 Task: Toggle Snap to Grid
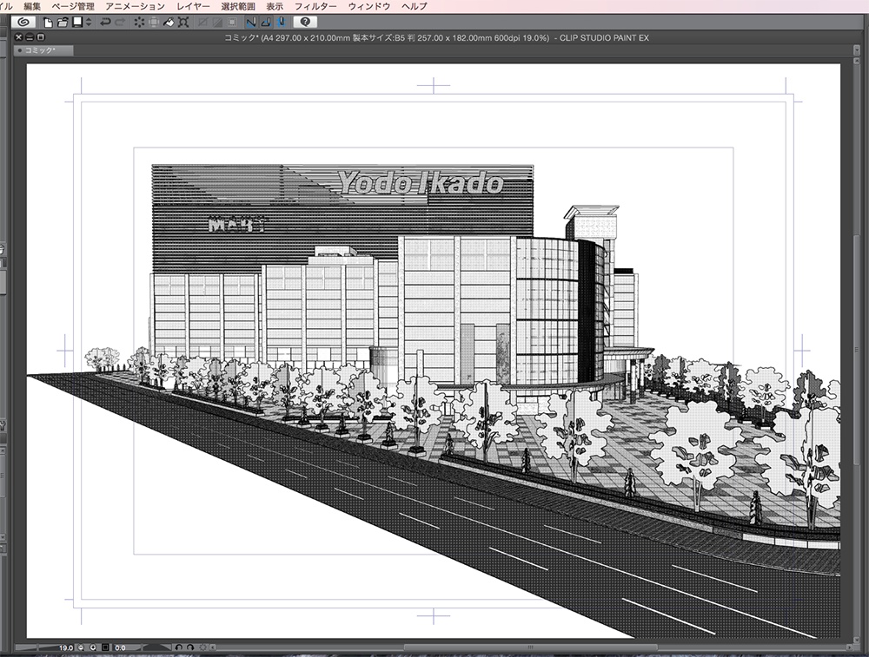pyautogui.click(x=281, y=23)
